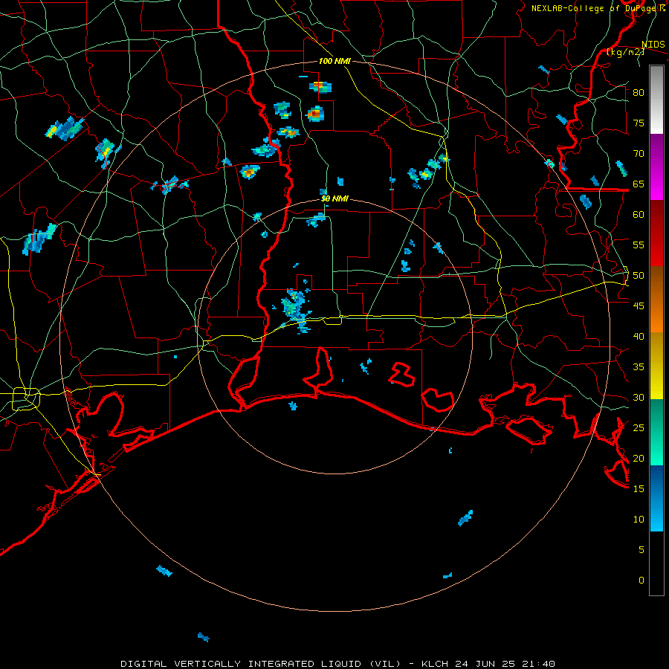
Task: Click the 30 value on the scale
Action: 639,397
